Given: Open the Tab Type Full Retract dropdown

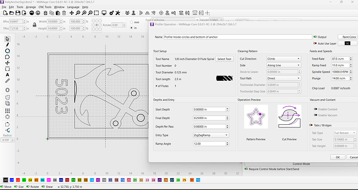Looking at the screenshot, I should click(345, 133).
